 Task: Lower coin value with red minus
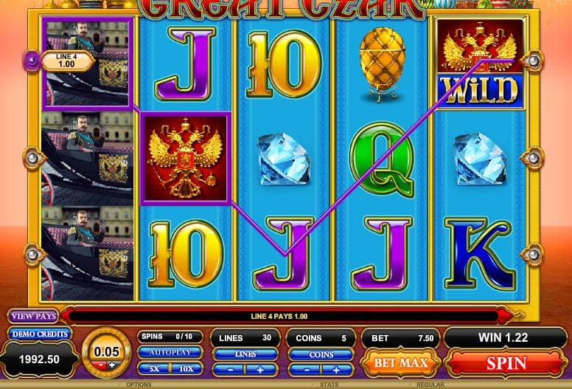click(x=99, y=365)
